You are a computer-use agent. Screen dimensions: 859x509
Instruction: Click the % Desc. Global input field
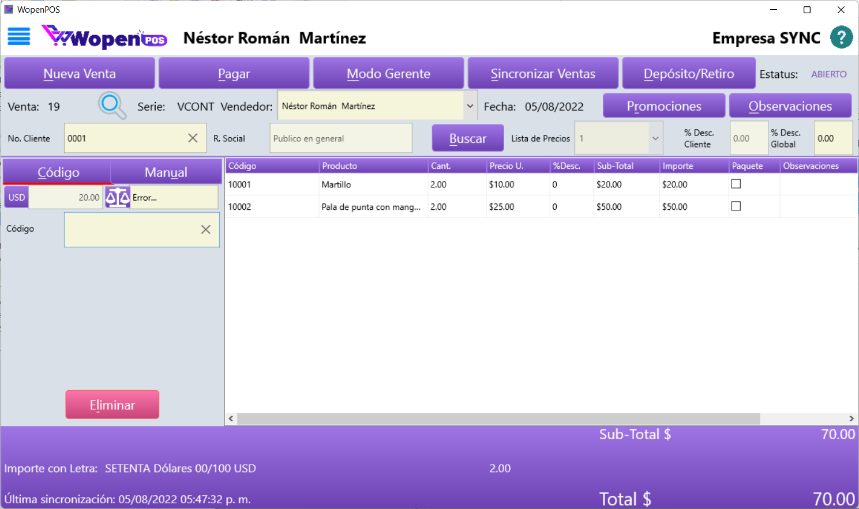pos(832,138)
